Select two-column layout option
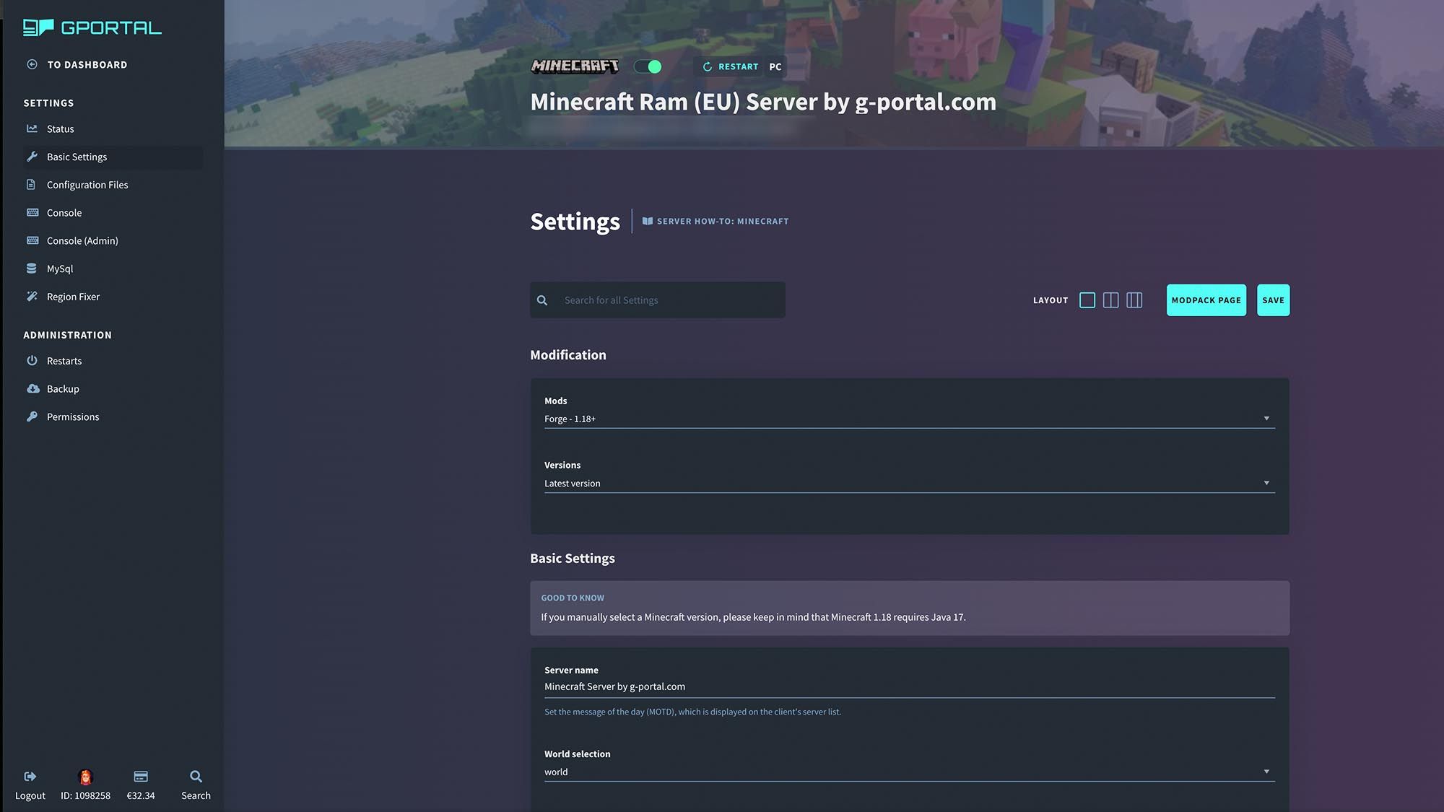The height and width of the screenshot is (812, 1444). (x=1110, y=300)
